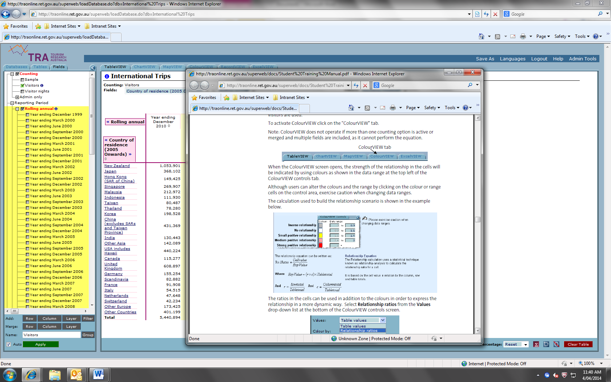The image size is (611, 382).
Task: Open Word from the taskbar
Action: pos(99,375)
